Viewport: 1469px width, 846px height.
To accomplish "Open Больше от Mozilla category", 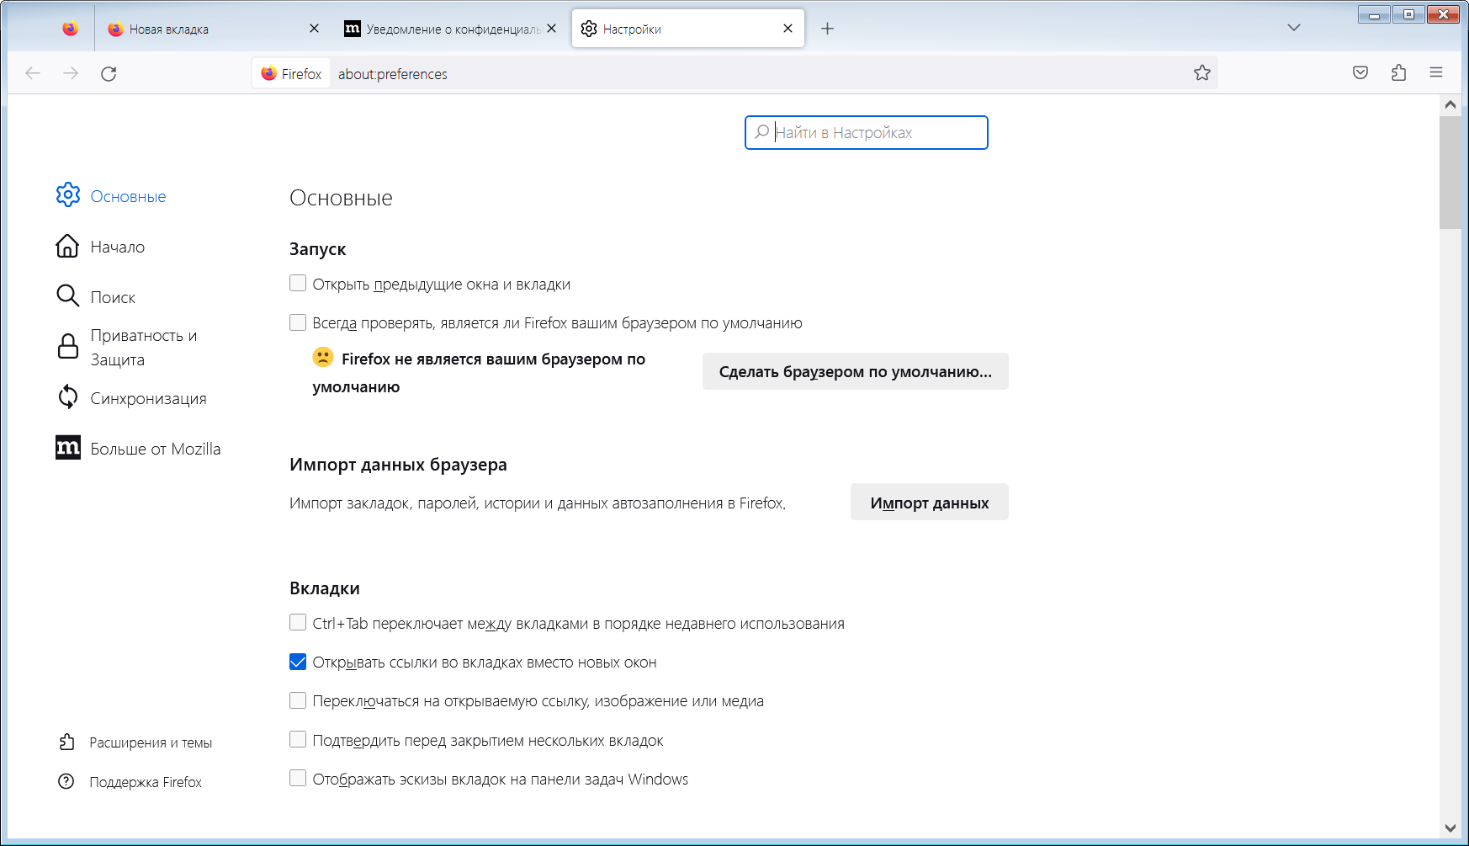I will 139,449.
